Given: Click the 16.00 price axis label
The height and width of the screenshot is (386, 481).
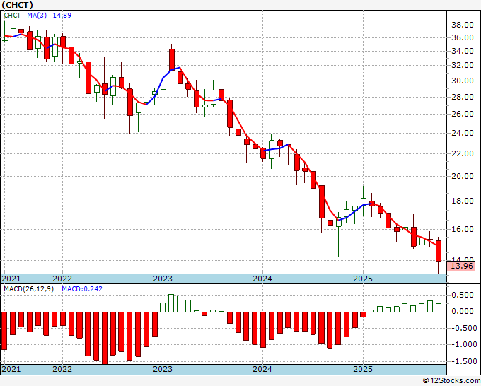Looking at the screenshot, I should [463, 229].
